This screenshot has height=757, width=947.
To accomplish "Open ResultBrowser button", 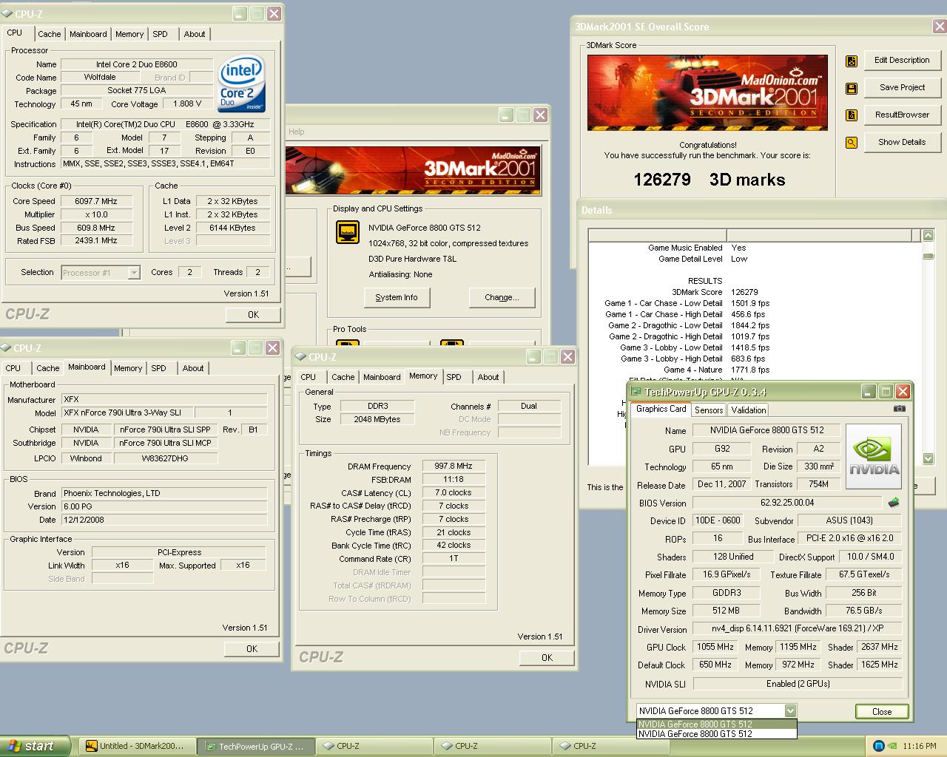I will (x=902, y=115).
